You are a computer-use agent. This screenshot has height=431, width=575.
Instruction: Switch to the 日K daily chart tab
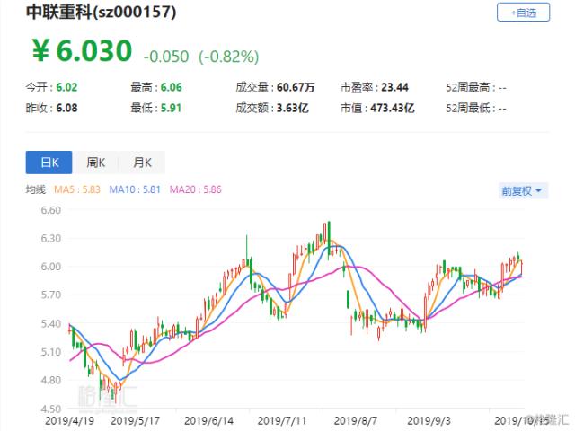(x=49, y=162)
